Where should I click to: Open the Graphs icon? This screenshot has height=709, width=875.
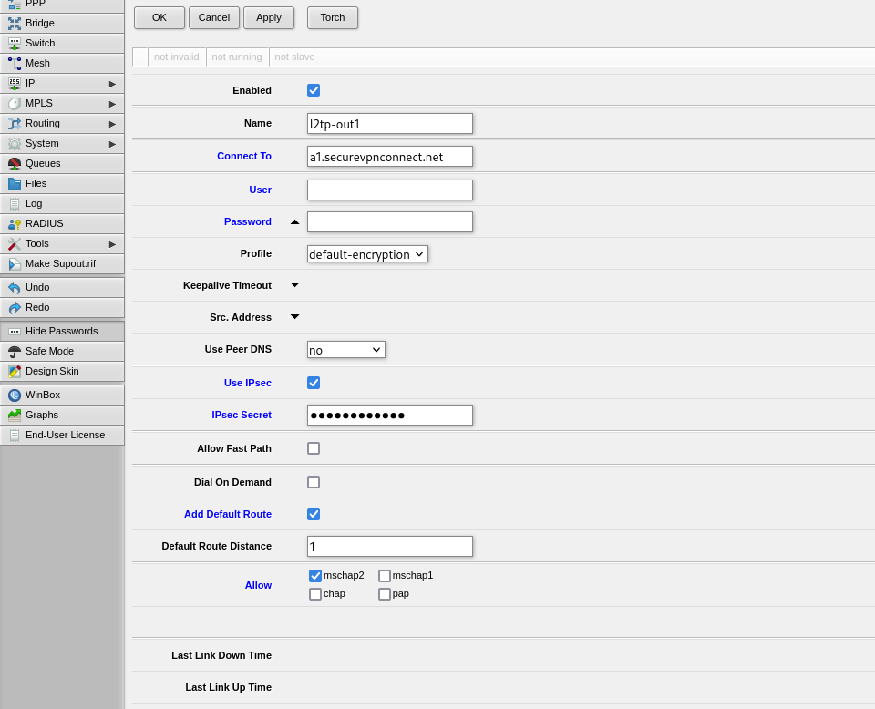tap(15, 416)
